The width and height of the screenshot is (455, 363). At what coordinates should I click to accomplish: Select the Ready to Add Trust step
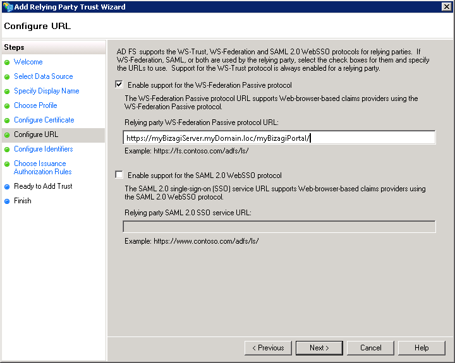click(x=43, y=186)
